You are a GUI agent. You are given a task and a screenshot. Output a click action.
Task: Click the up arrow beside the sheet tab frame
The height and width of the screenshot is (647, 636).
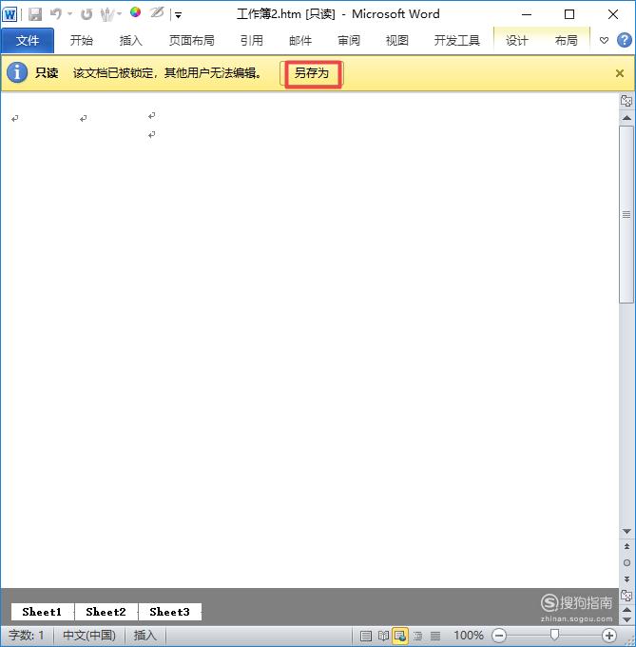[x=626, y=610]
